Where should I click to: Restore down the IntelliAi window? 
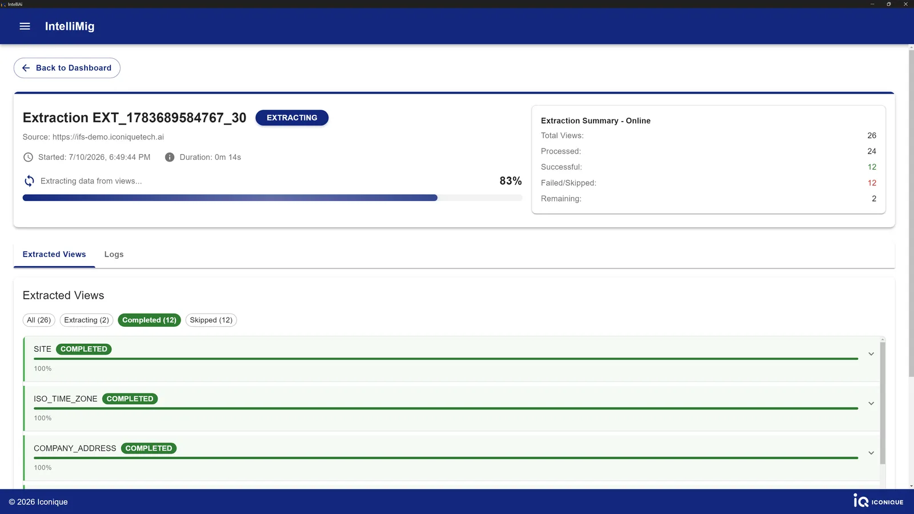(x=889, y=4)
